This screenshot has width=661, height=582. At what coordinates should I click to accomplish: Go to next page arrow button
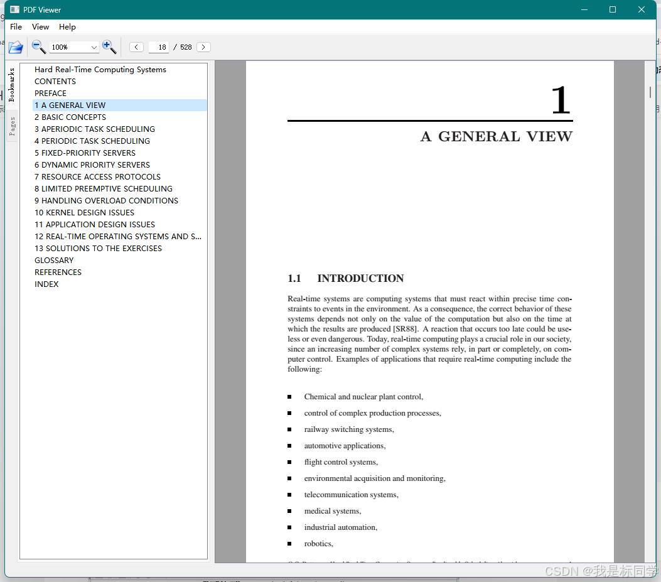point(203,47)
